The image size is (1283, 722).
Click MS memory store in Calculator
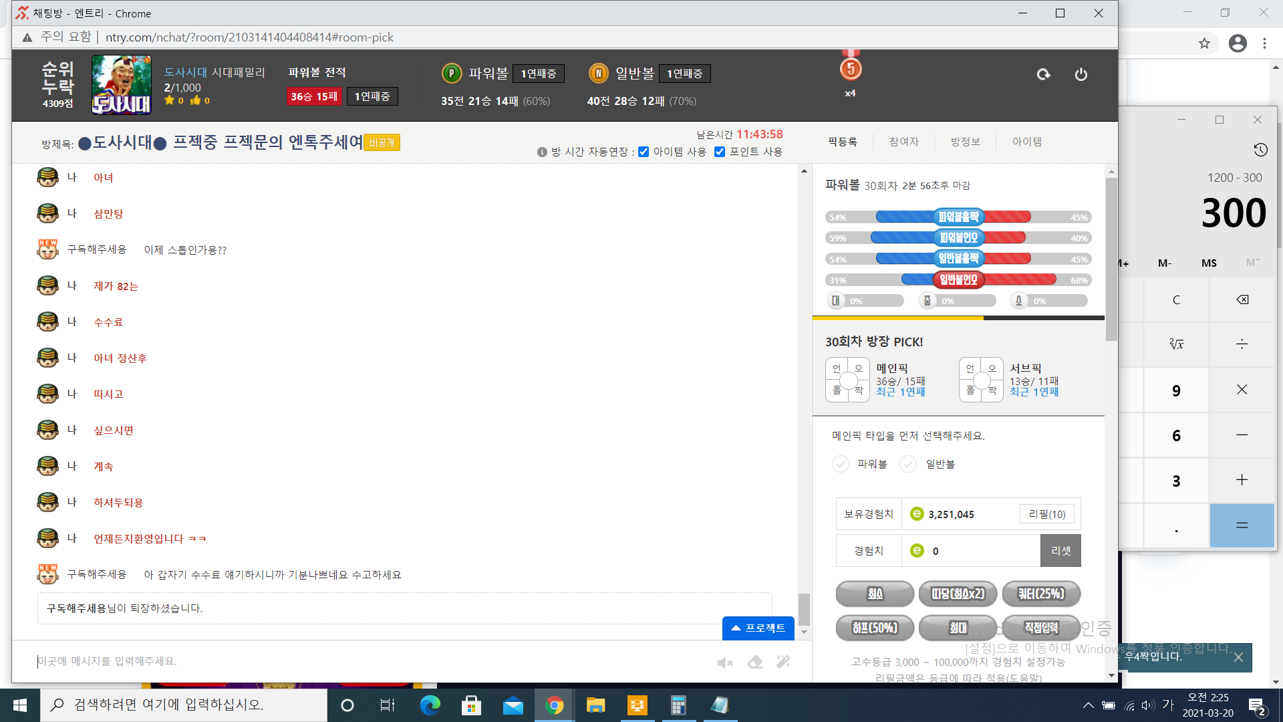point(1209,263)
